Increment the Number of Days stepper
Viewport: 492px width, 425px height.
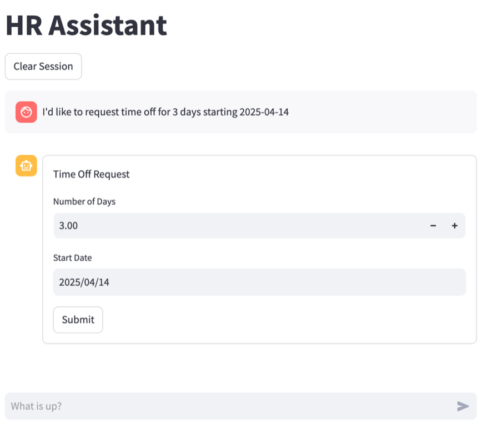point(454,226)
